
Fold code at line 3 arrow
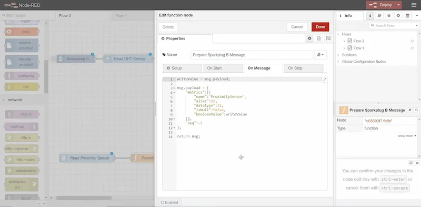(x=174, y=88)
